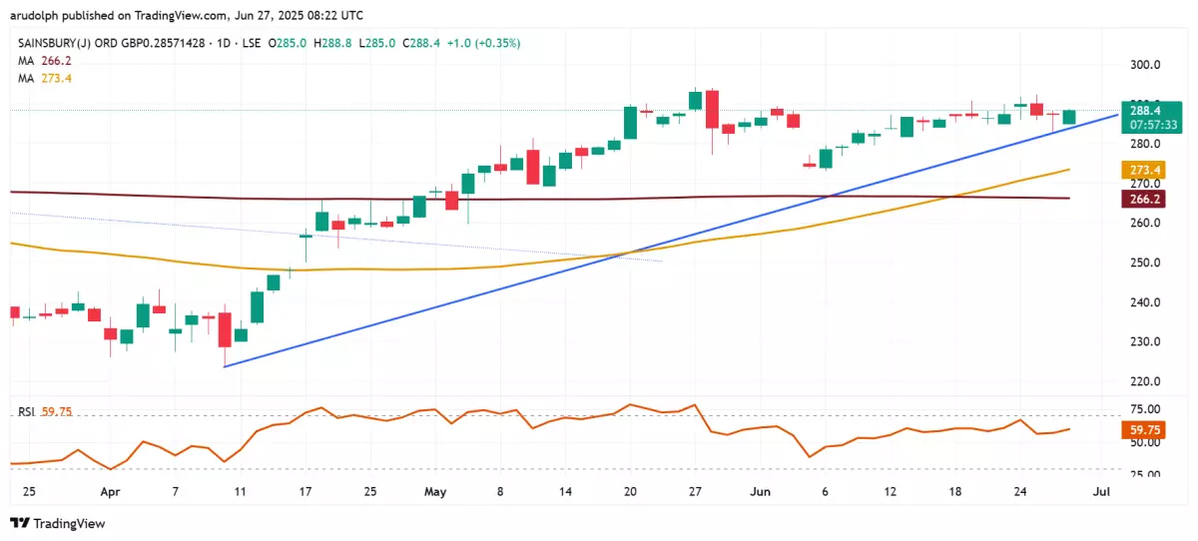Click the Jul date label on time axis

click(x=1101, y=492)
